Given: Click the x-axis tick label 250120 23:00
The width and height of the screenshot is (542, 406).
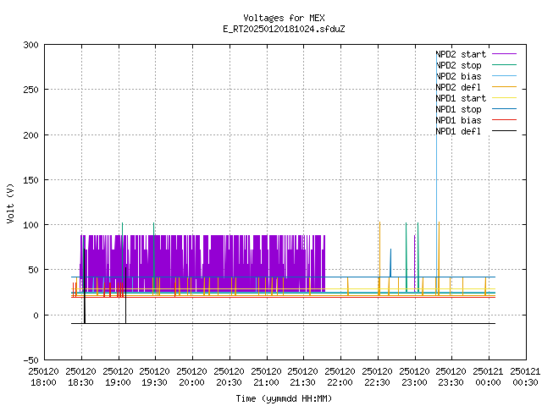Looking at the screenshot, I should 414,377.
